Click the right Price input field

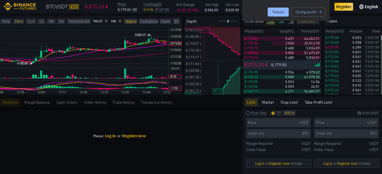click(346, 122)
